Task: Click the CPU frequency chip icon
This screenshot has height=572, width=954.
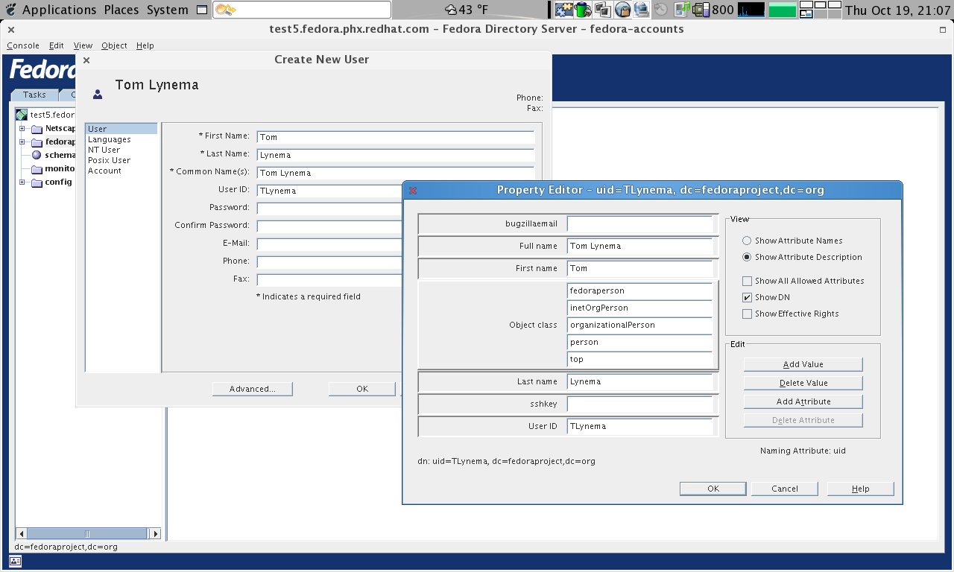Action: click(701, 10)
